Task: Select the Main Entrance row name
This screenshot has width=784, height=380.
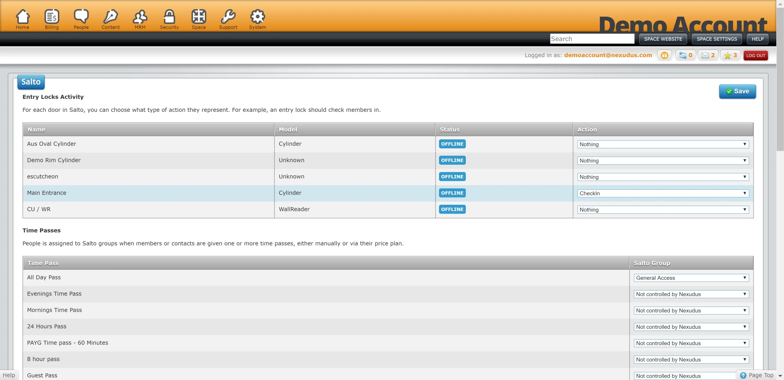Action: [47, 193]
